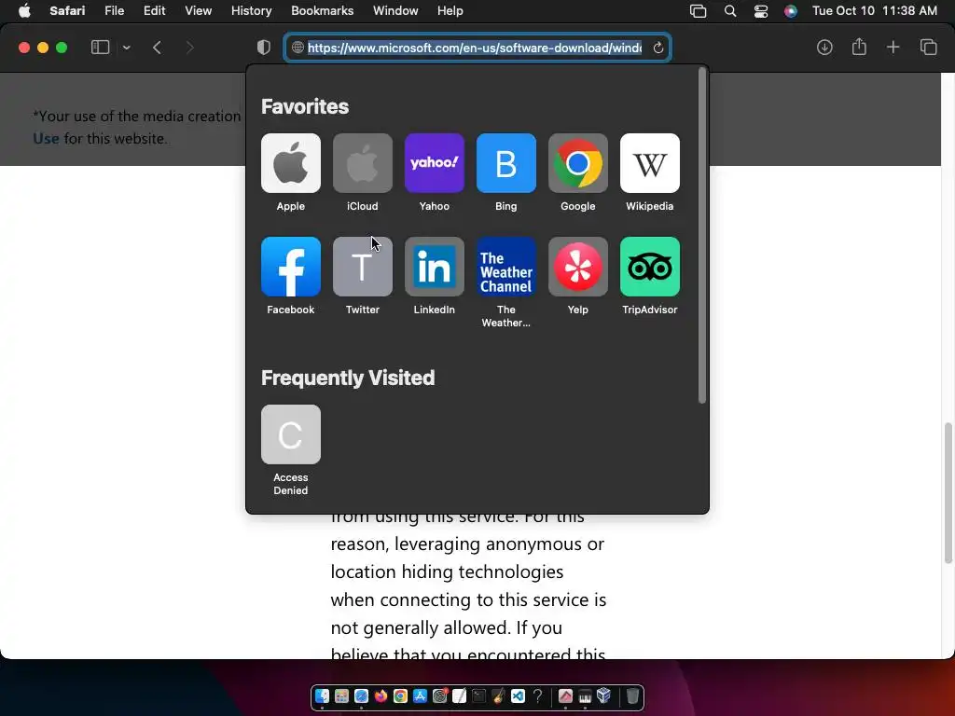Open the Safari menu
Screen dimensions: 955x716
(67, 11)
